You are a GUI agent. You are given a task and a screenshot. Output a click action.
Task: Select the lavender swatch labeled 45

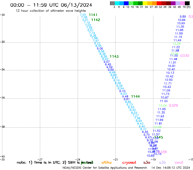pyautogui.click(x=178, y=3)
